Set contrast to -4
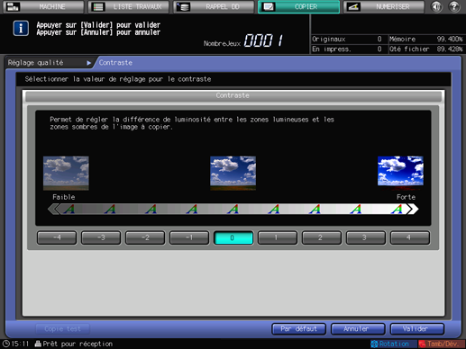The image size is (466, 349). [x=57, y=237]
